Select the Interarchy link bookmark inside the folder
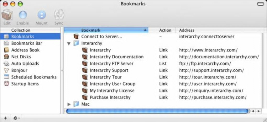The image size is (267, 122). click(163, 50)
